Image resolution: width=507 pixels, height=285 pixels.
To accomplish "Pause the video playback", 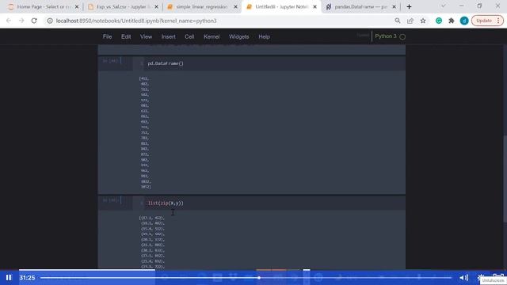I will point(9,278).
